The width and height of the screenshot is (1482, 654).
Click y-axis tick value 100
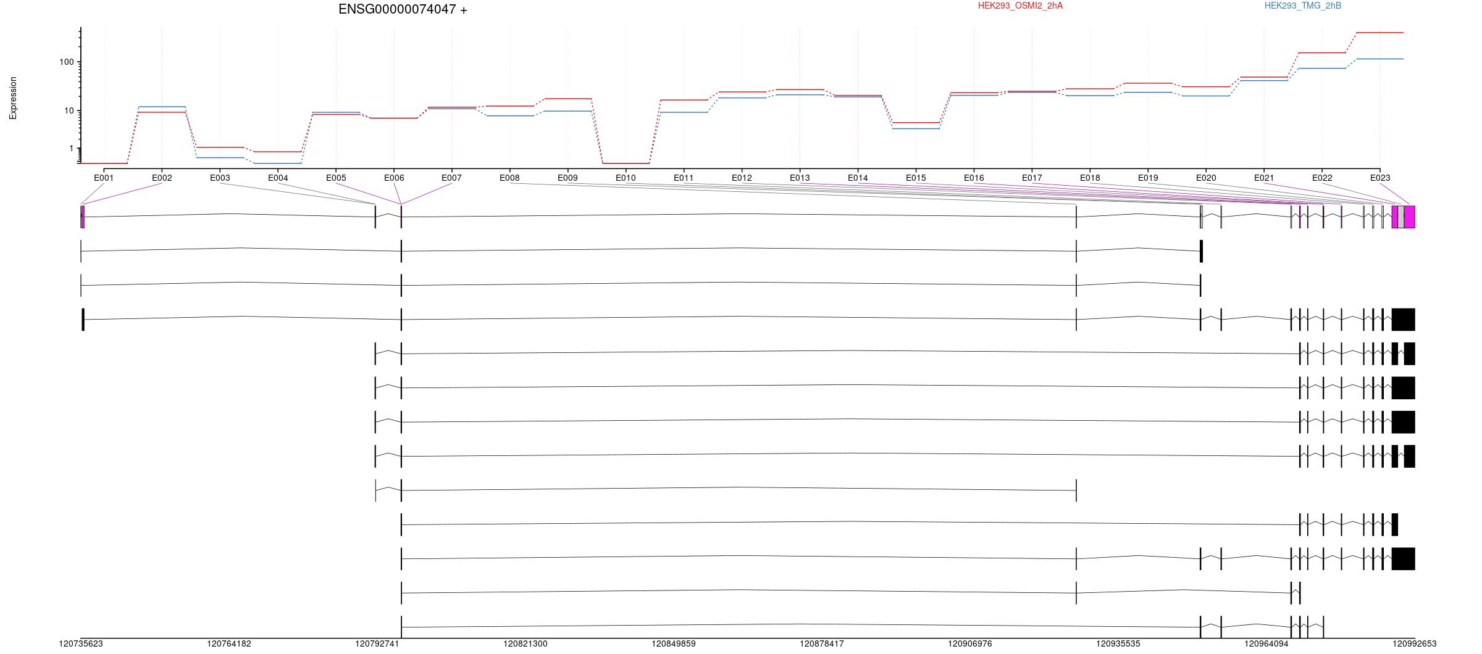point(67,62)
